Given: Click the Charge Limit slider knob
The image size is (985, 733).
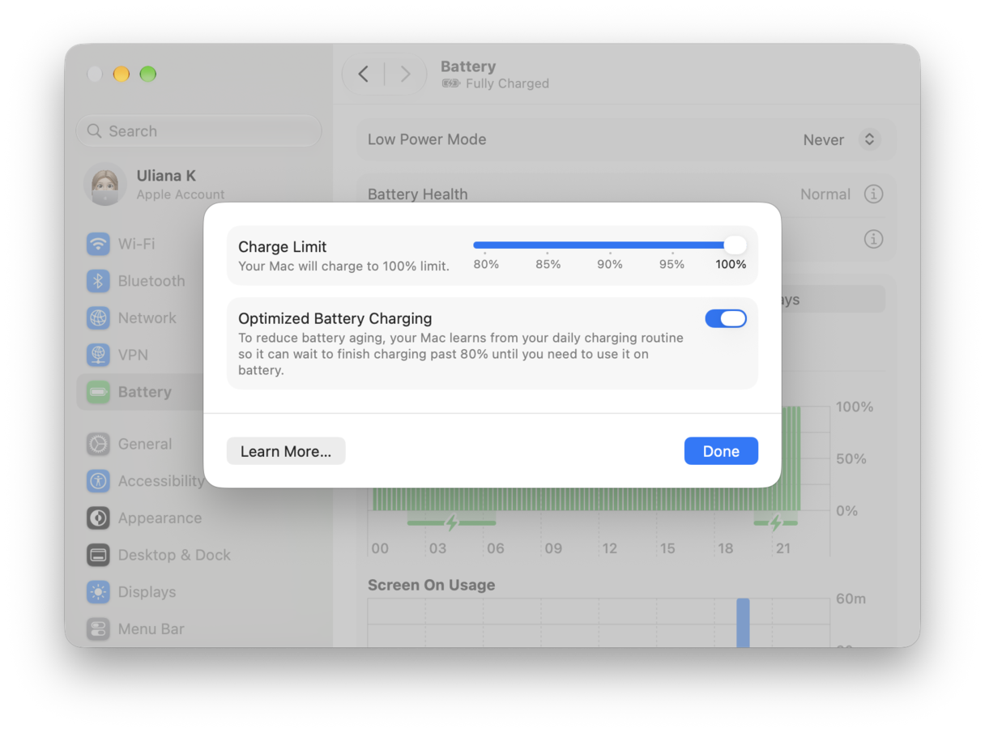Looking at the screenshot, I should click(735, 245).
